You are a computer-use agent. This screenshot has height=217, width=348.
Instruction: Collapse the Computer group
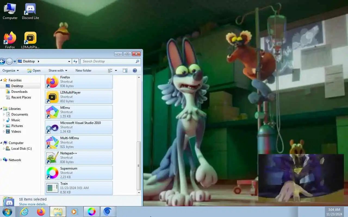(1, 143)
